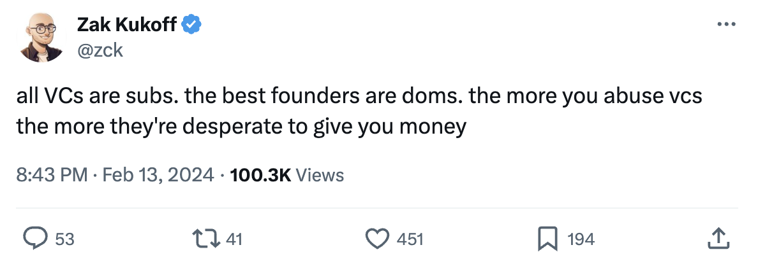Click the 41 reposts count
The height and width of the screenshot is (266, 758).
point(235,239)
